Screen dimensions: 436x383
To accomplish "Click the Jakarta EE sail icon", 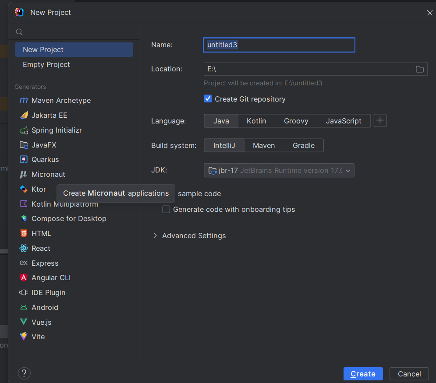I will pyautogui.click(x=24, y=115).
